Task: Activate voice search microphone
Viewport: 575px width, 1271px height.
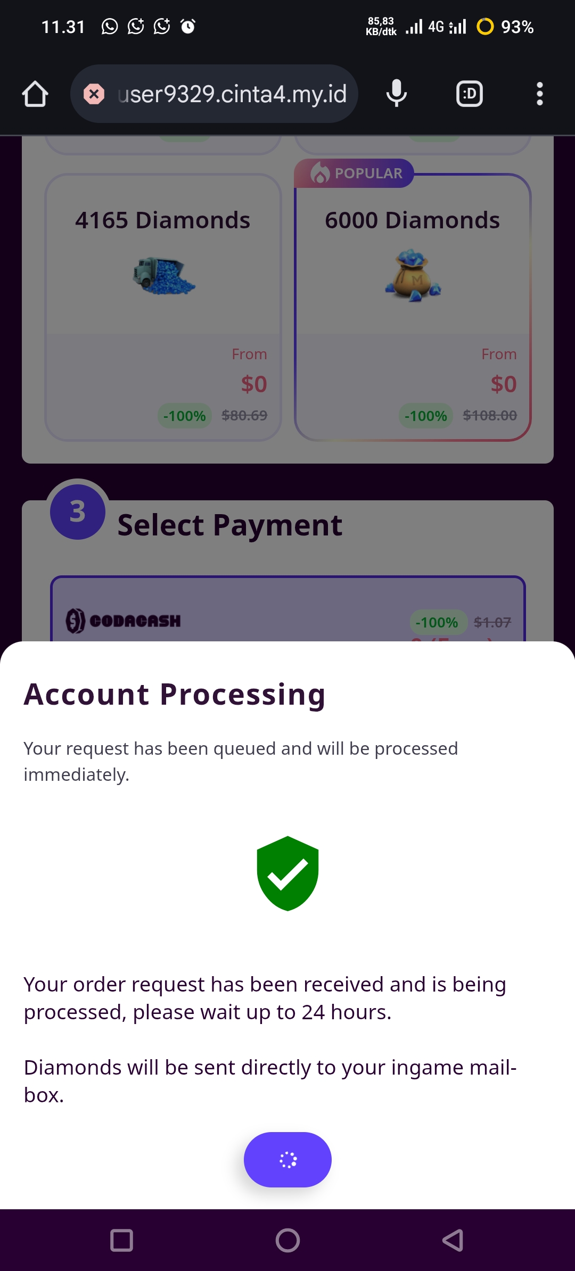Action: (396, 94)
